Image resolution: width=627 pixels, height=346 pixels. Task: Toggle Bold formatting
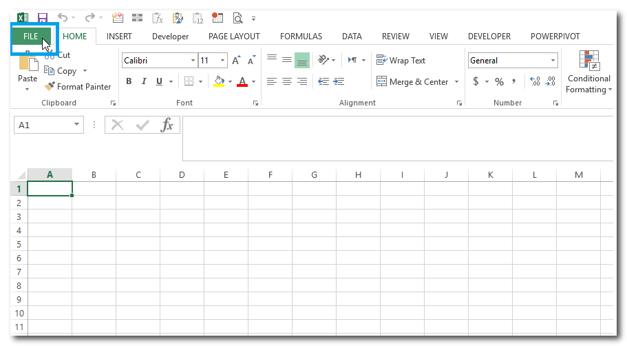pos(129,81)
